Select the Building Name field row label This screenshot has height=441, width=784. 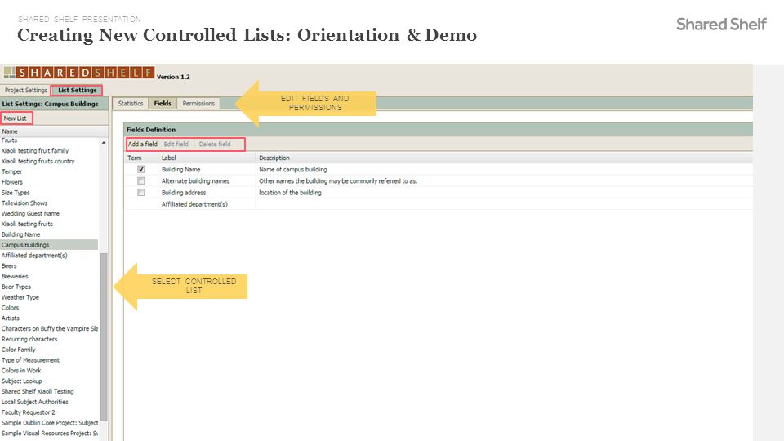[180, 170]
